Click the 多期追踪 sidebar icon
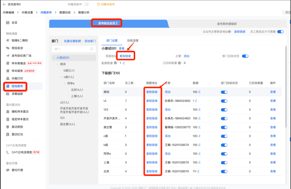Viewport: 291px width, 189px height. point(8,94)
